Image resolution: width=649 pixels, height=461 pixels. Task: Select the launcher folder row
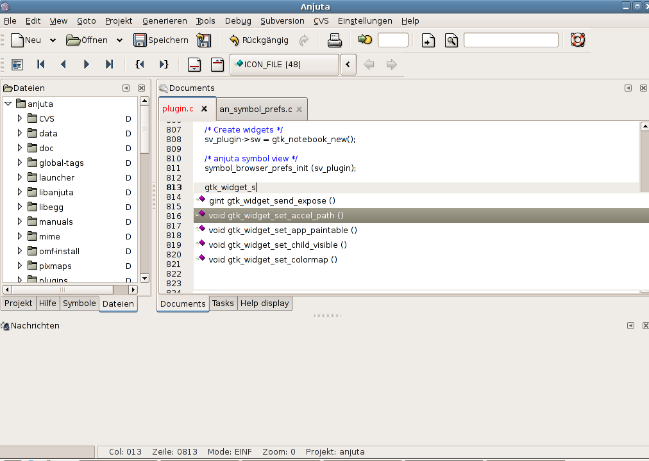click(x=71, y=177)
